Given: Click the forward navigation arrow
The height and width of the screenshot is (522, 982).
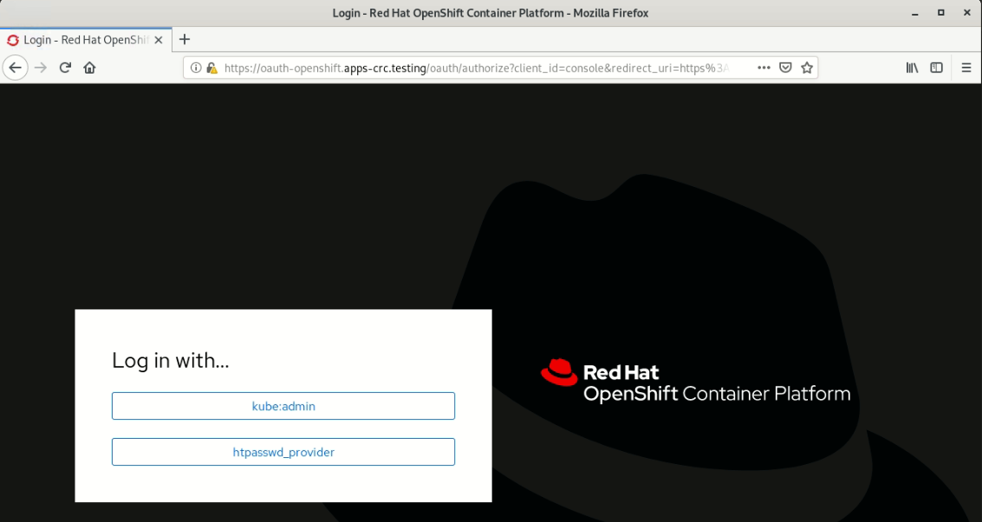Looking at the screenshot, I should pyautogui.click(x=41, y=68).
